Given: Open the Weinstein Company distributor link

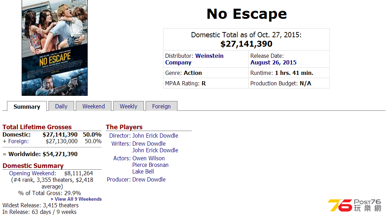Looking at the screenshot, I should click(x=194, y=59).
